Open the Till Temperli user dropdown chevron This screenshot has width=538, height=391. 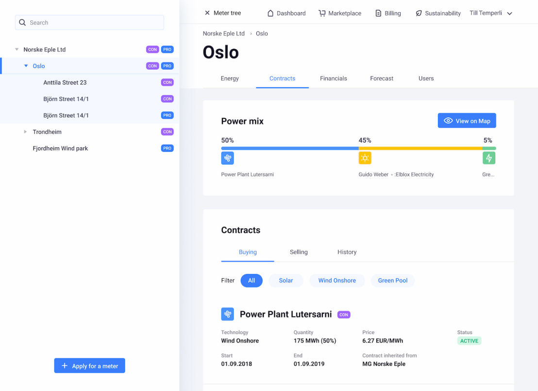[509, 14]
